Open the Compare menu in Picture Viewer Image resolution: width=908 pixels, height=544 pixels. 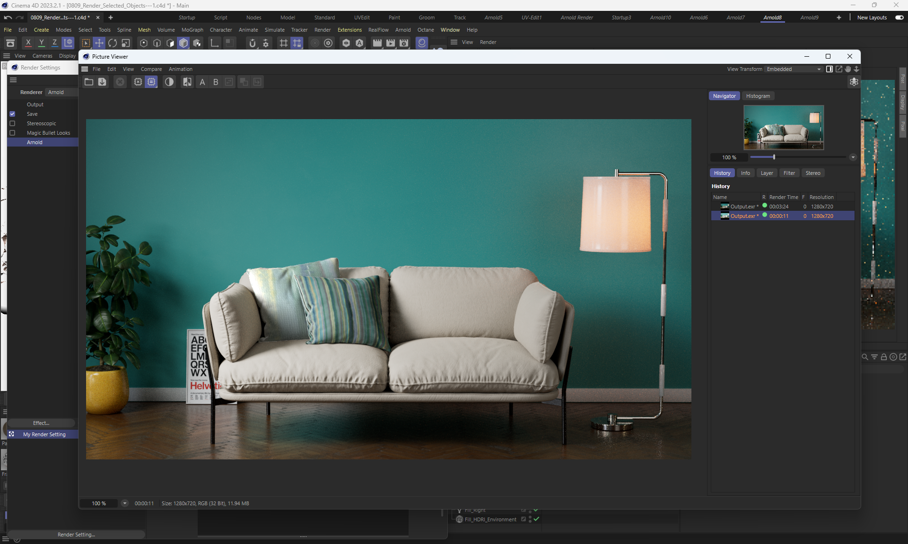coord(151,69)
